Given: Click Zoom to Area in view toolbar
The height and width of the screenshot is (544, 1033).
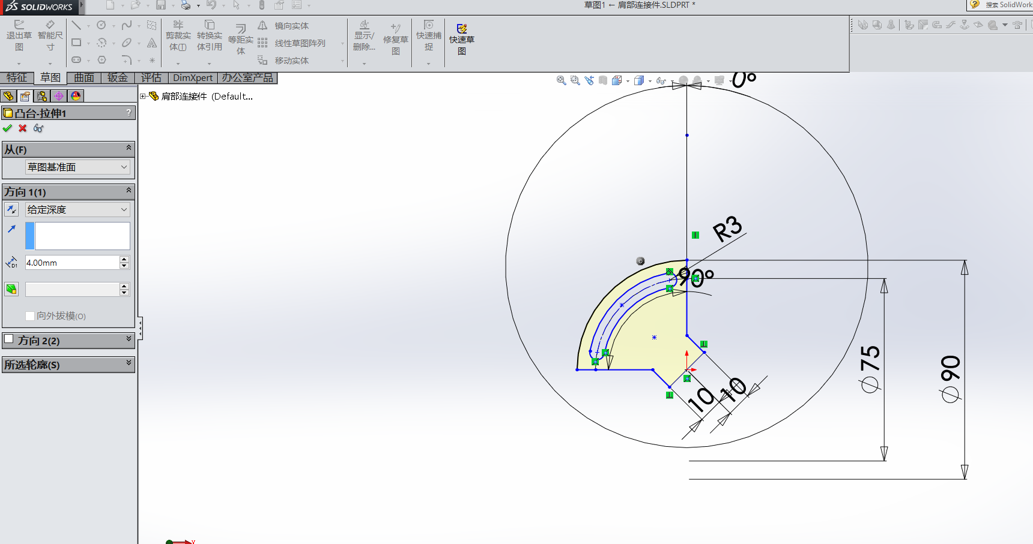Looking at the screenshot, I should (x=575, y=80).
